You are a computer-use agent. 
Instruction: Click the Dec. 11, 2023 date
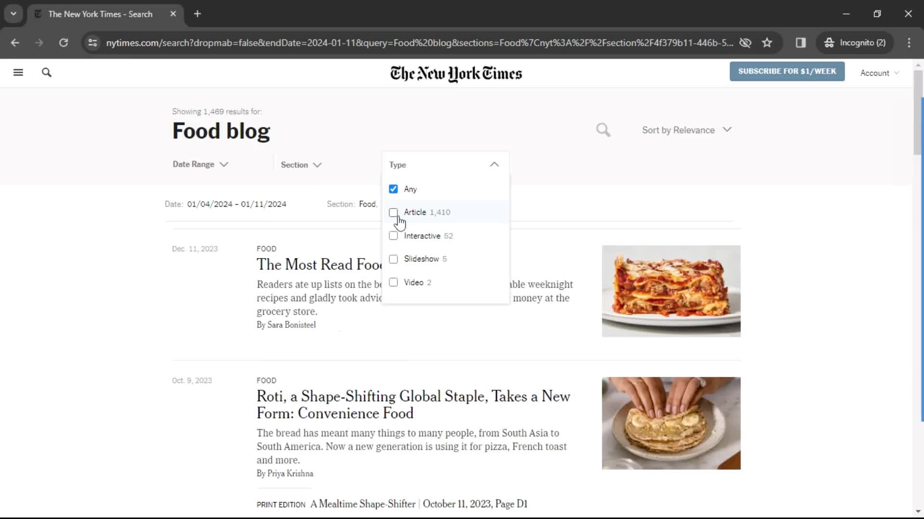click(195, 249)
